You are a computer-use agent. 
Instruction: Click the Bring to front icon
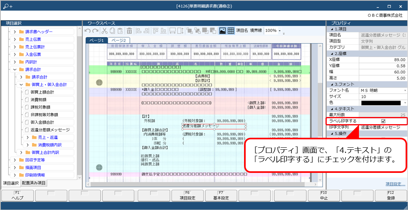click(x=189, y=31)
